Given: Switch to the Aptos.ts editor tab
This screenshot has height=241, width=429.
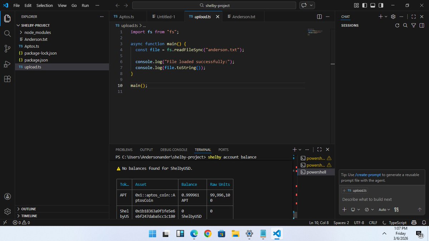Looking at the screenshot, I should click(128, 17).
